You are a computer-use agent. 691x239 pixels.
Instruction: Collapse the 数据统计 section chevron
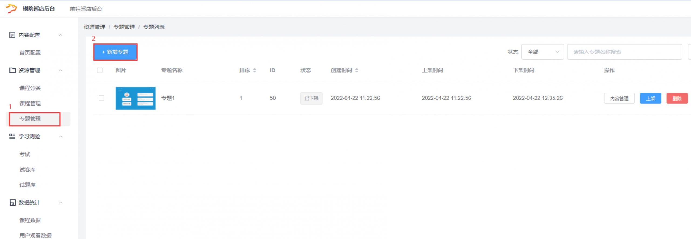pyautogui.click(x=61, y=203)
